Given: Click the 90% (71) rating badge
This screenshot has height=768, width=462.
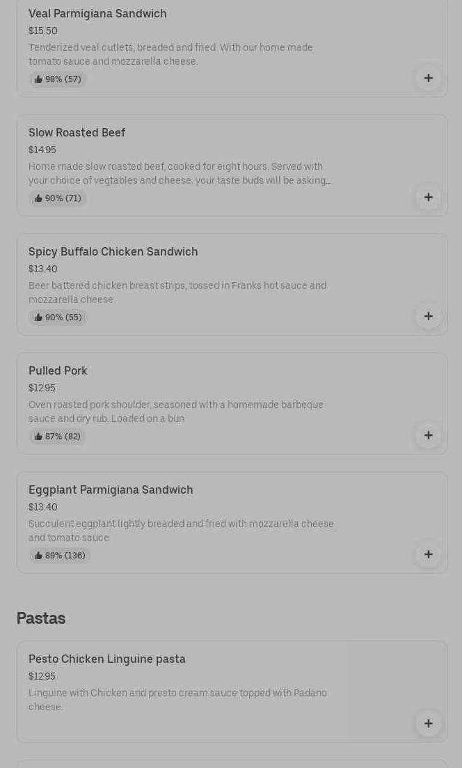Looking at the screenshot, I should coord(58,198).
